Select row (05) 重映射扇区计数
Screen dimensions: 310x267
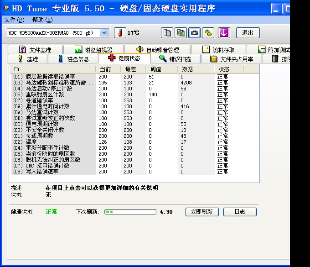pos(134,94)
